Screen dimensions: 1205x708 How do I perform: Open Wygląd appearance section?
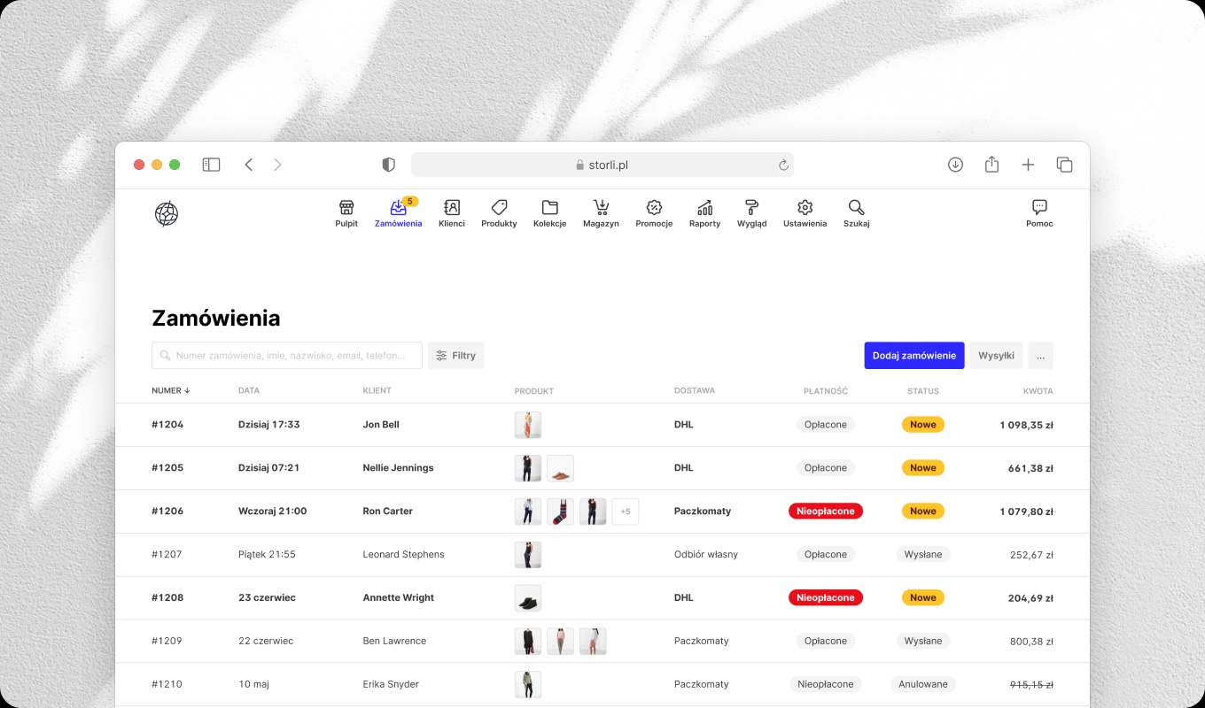[751, 213]
